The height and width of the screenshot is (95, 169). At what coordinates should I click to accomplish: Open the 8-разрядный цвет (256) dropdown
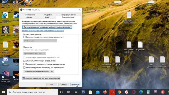click(x=35, y=54)
